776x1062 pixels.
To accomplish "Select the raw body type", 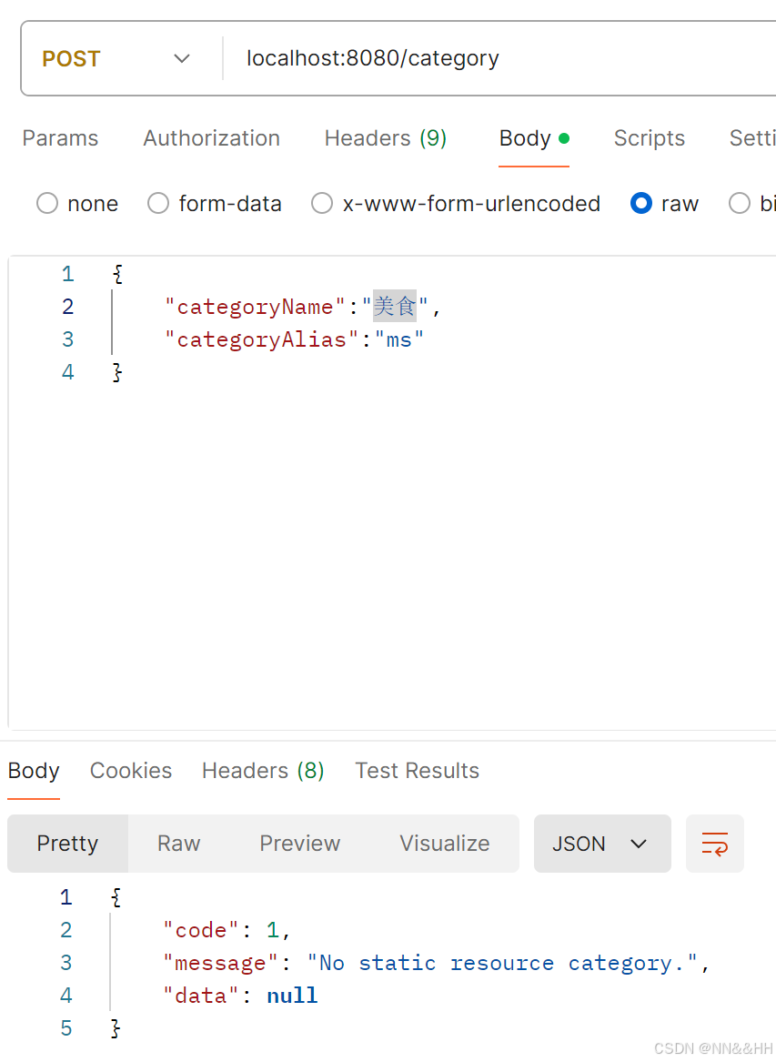I will click(x=664, y=203).
